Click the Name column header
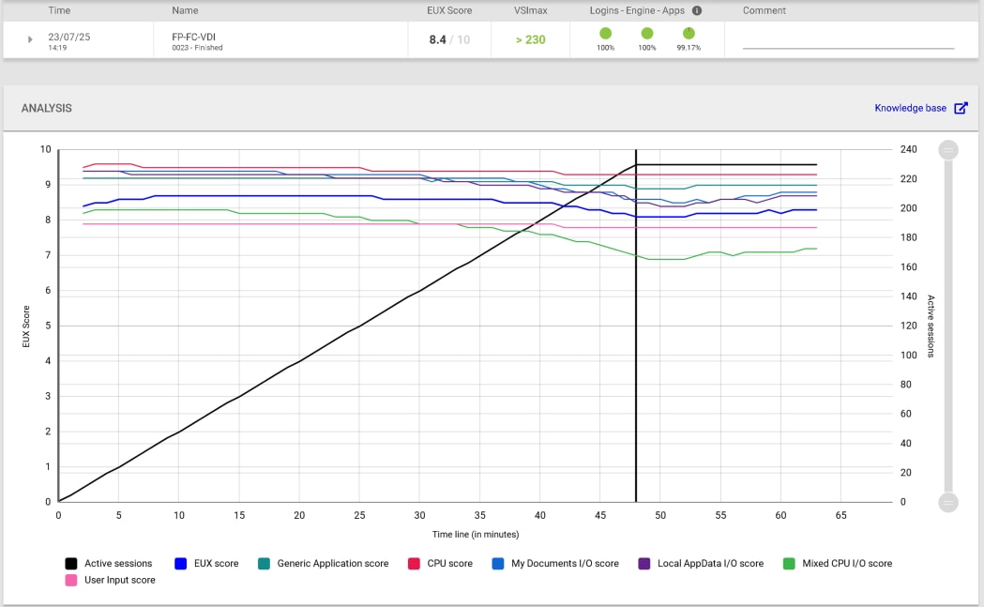Viewport: 984px width, 607px height. pyautogui.click(x=185, y=10)
